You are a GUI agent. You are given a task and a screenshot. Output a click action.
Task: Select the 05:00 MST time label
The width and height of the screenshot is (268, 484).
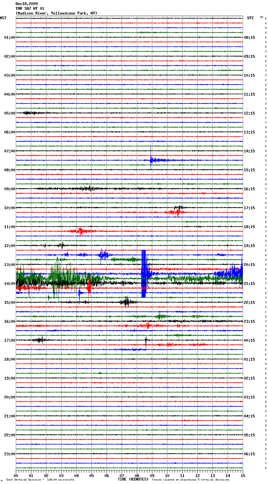tap(10, 113)
